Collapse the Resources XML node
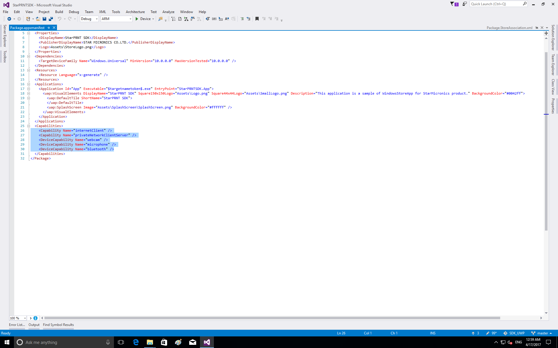 (28, 70)
